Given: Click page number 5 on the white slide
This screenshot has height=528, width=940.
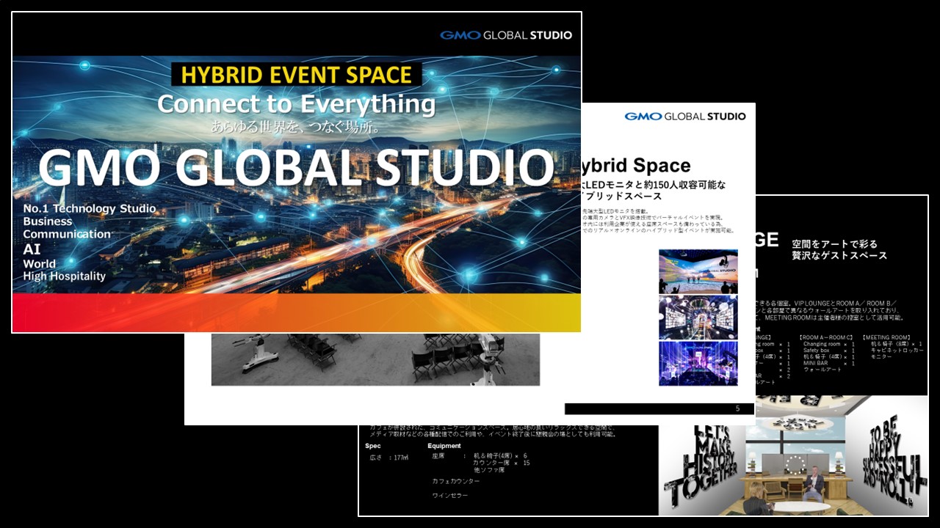Looking at the screenshot, I should click(737, 408).
